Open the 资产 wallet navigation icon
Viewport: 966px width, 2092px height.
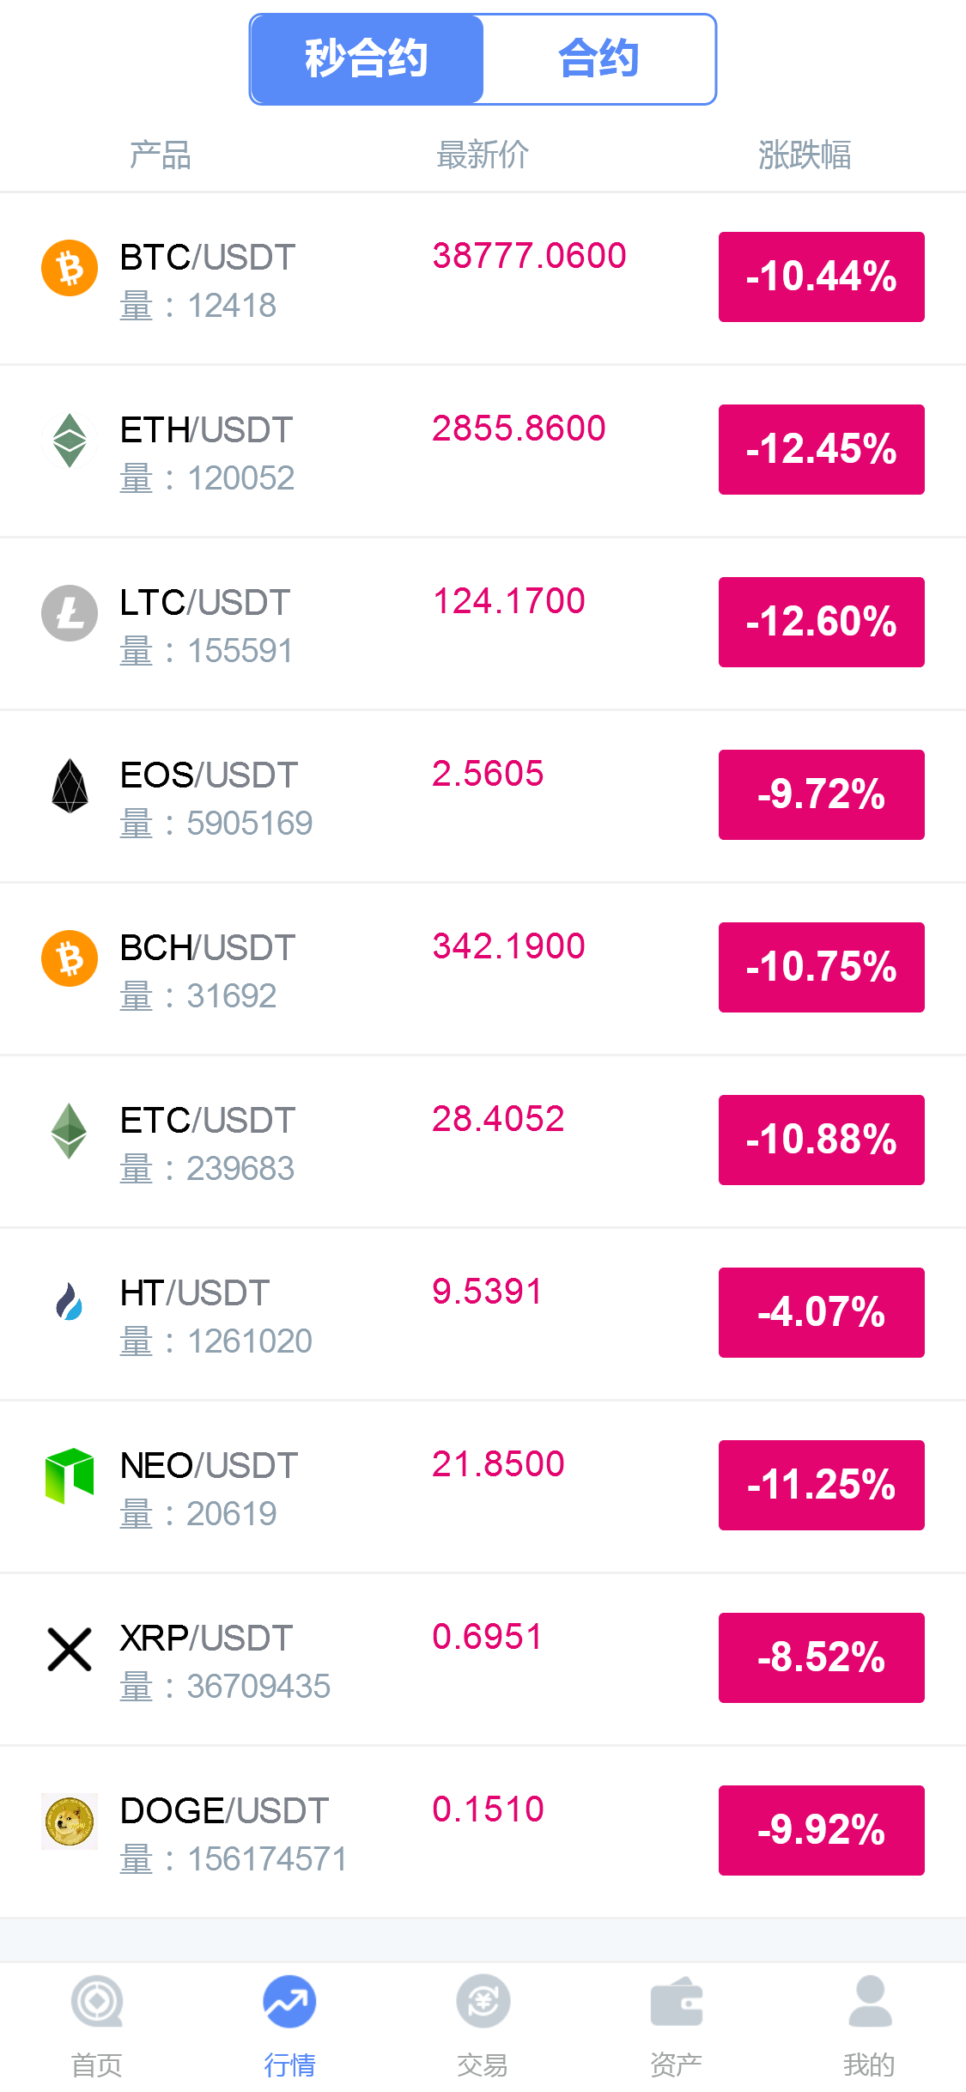pos(677,2002)
